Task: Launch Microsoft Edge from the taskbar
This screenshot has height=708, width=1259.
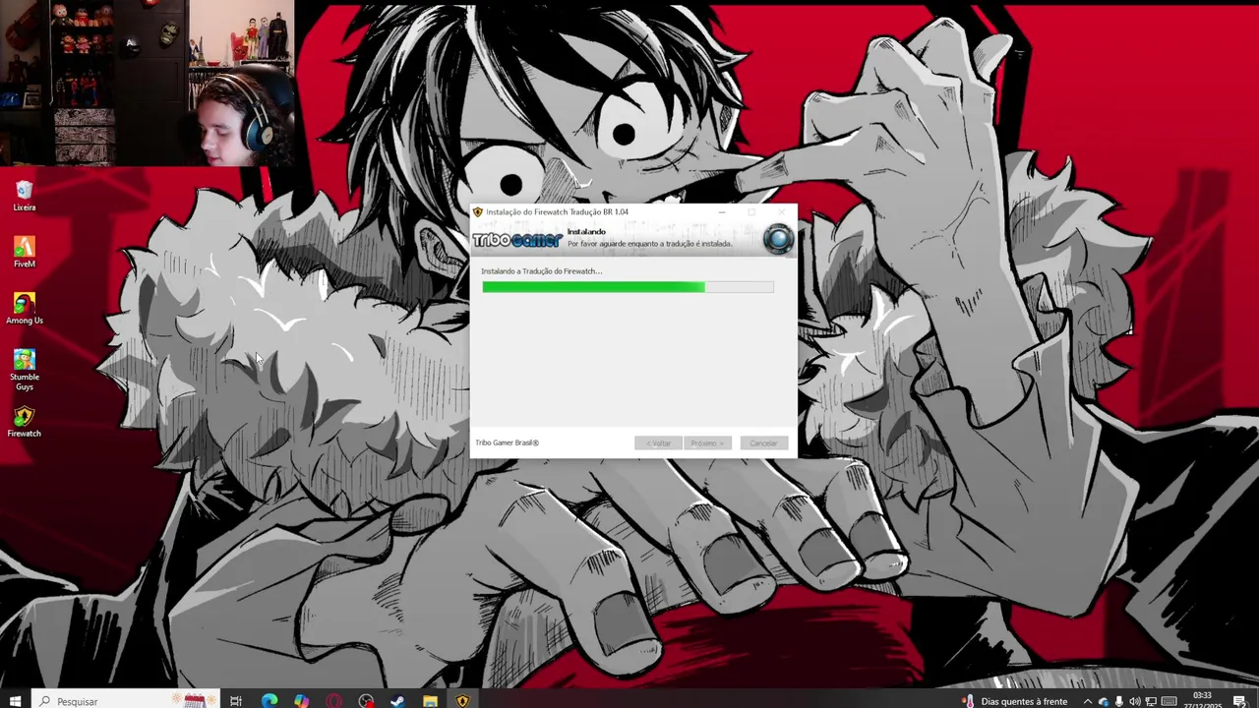Action: click(269, 701)
